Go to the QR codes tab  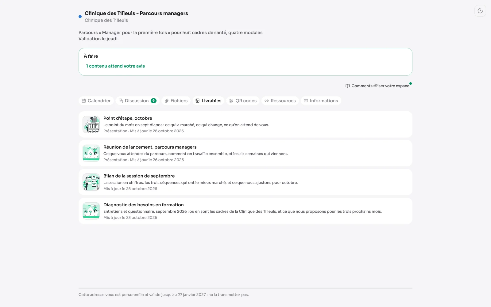pyautogui.click(x=243, y=101)
